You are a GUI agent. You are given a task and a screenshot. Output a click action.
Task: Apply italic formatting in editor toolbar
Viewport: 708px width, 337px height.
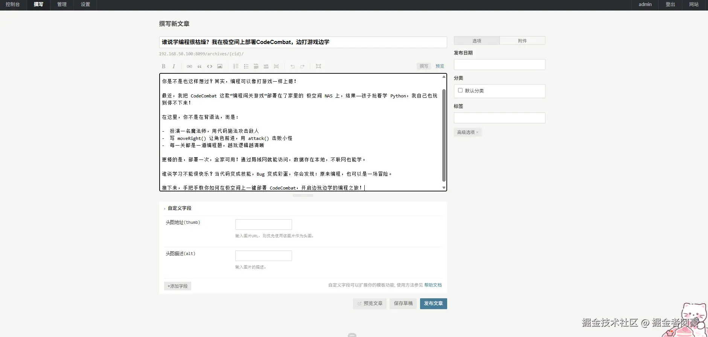(174, 66)
